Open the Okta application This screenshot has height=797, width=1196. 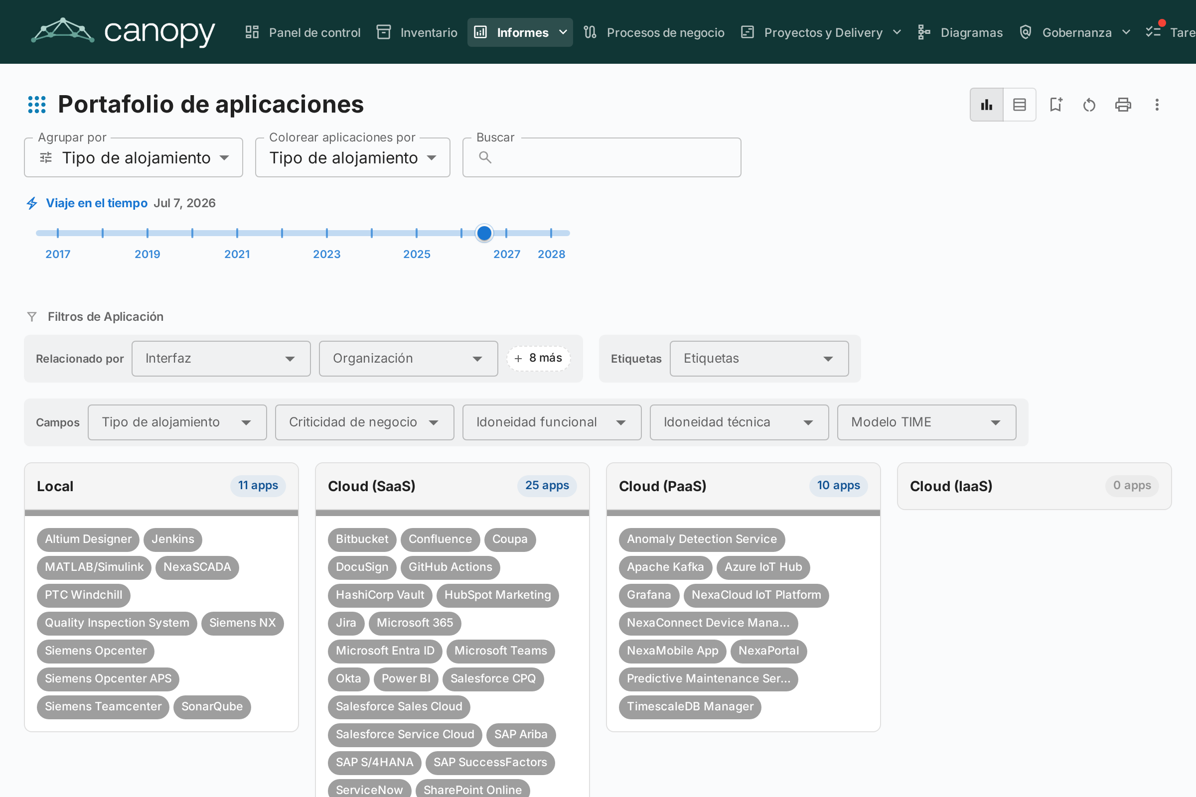(x=348, y=678)
